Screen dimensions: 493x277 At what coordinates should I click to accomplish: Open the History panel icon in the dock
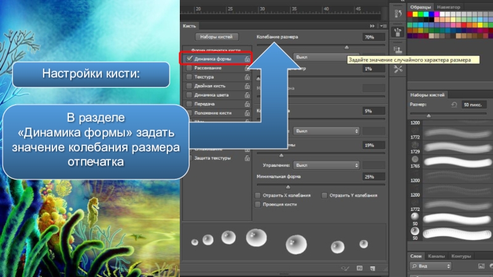[x=398, y=14]
